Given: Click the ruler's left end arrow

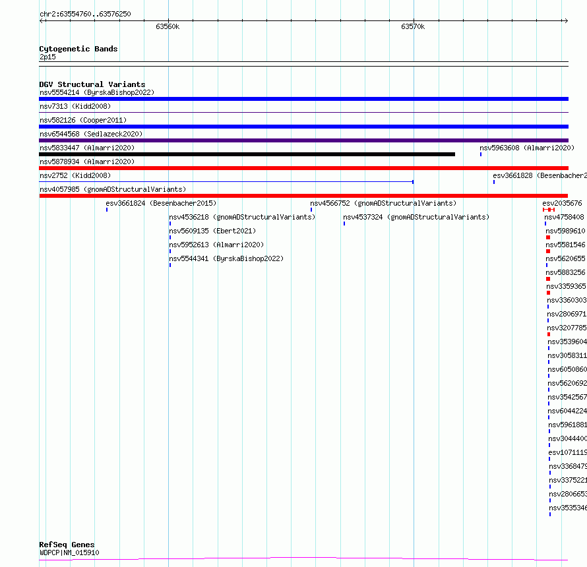Looking at the screenshot, I should click(x=42, y=20).
